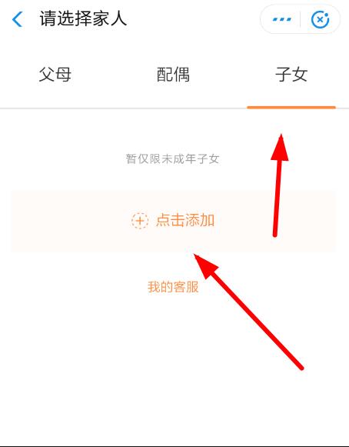Switch to the 配偶 tab
Image resolution: width=349 pixels, height=447 pixels.
coord(173,75)
